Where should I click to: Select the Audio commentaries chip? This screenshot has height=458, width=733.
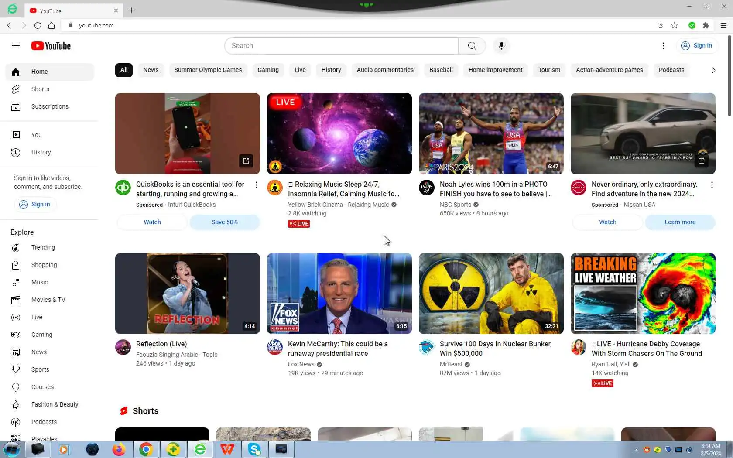[x=385, y=70]
